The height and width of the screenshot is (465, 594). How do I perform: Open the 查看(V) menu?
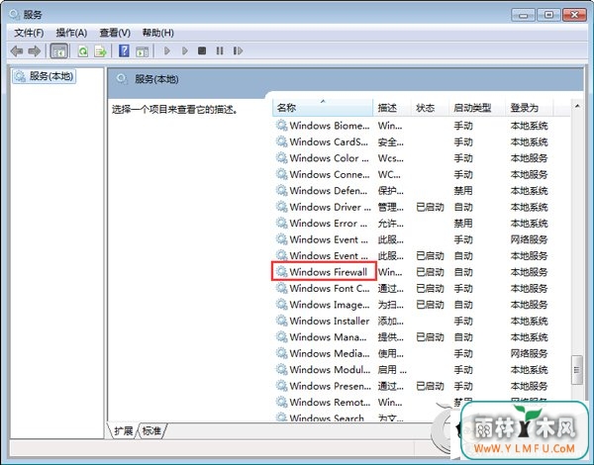coord(115,33)
